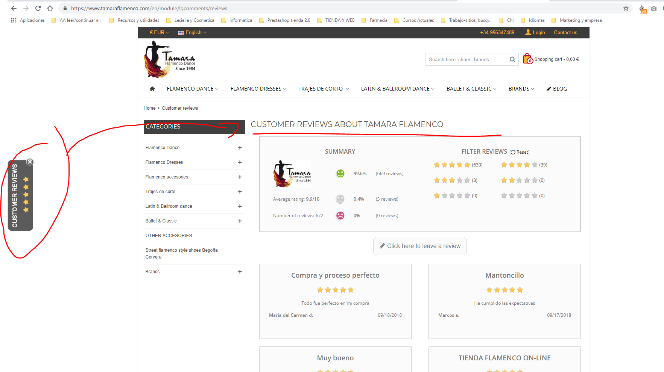Open the Contact us link
This screenshot has height=372, width=664.
click(565, 33)
